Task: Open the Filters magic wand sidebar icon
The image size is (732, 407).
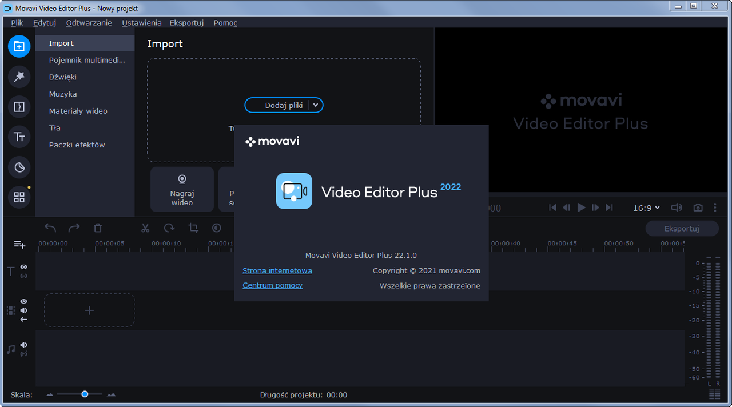Action: tap(19, 77)
